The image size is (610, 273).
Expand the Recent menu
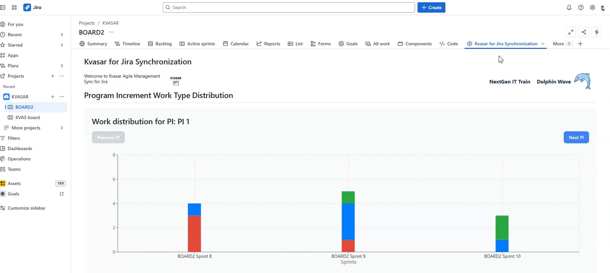(62, 35)
